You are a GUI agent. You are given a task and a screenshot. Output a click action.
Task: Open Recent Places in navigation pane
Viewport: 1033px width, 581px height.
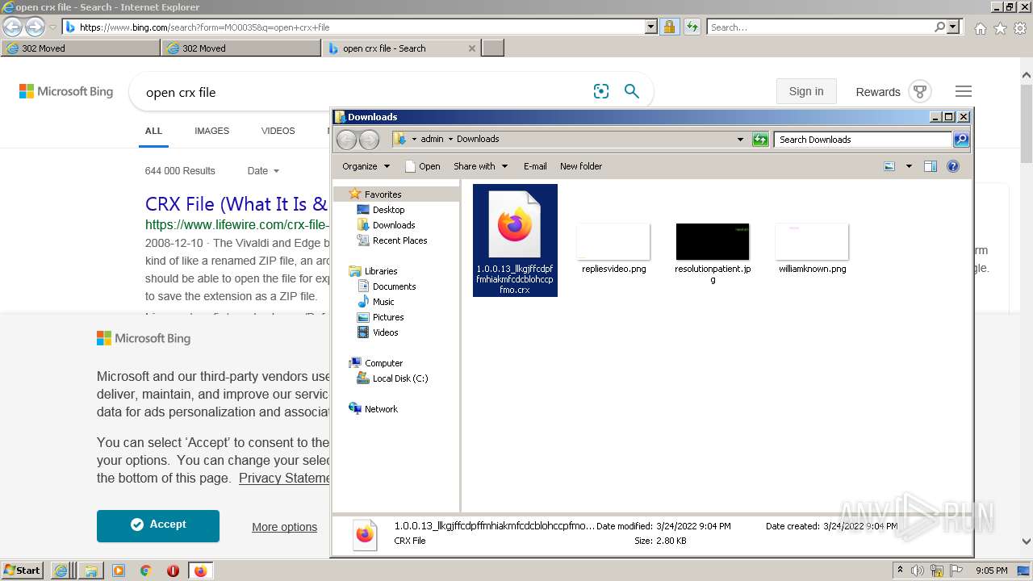[x=399, y=240]
